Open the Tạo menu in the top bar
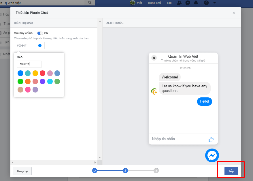 (x=169, y=3)
